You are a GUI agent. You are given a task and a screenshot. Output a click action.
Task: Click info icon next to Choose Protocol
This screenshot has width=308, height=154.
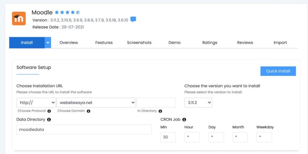[49, 111]
